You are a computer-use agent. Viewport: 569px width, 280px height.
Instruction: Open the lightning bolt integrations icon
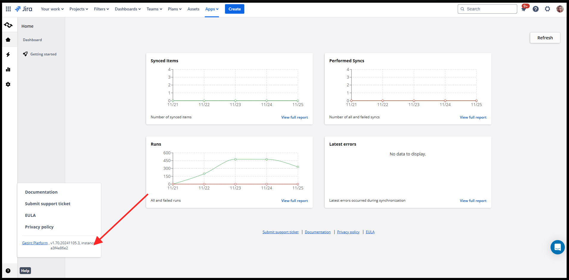tap(8, 55)
